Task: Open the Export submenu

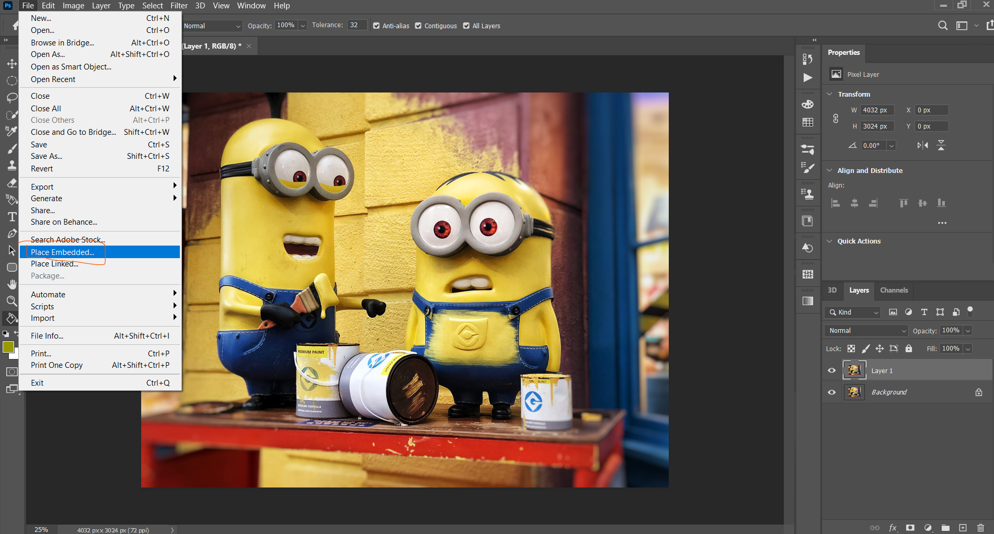Action: 100,187
